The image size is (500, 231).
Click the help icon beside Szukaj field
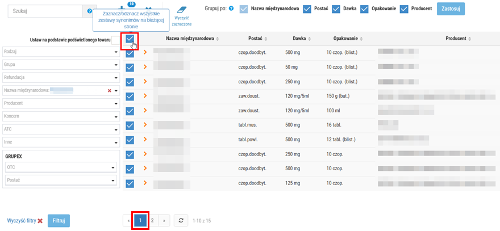tap(90, 11)
